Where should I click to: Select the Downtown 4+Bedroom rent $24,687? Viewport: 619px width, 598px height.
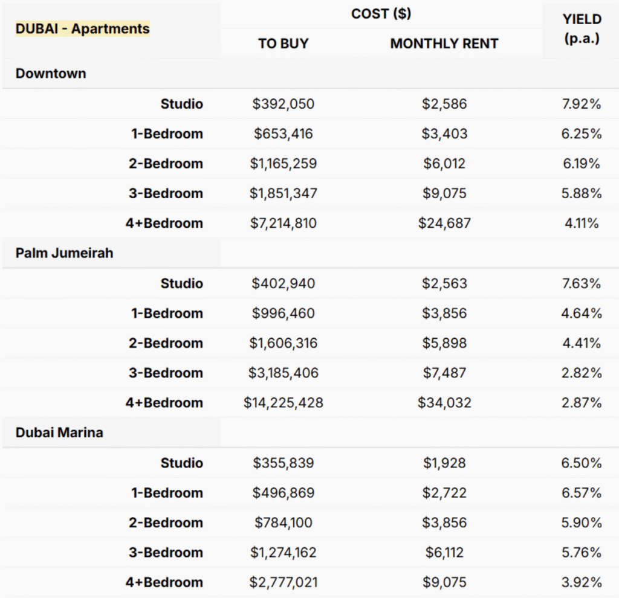tap(444, 223)
